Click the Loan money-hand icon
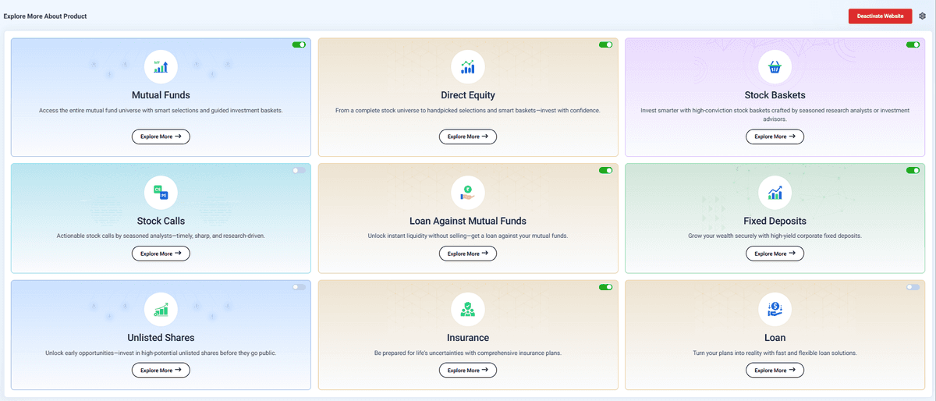 pos(775,310)
